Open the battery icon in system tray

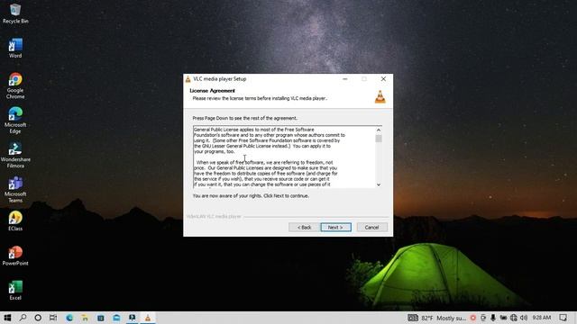pos(503,318)
